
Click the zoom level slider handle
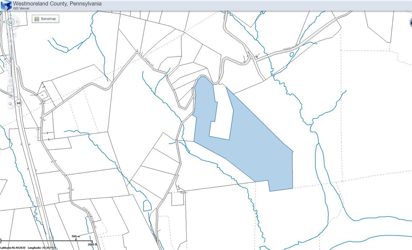(11, 58)
